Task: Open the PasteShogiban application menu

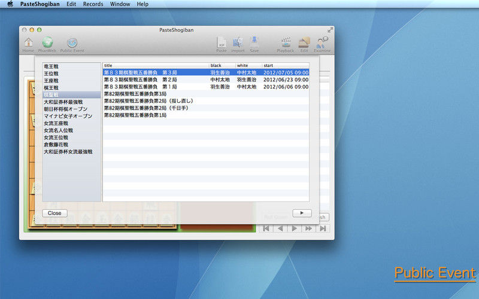Action: 40,4
